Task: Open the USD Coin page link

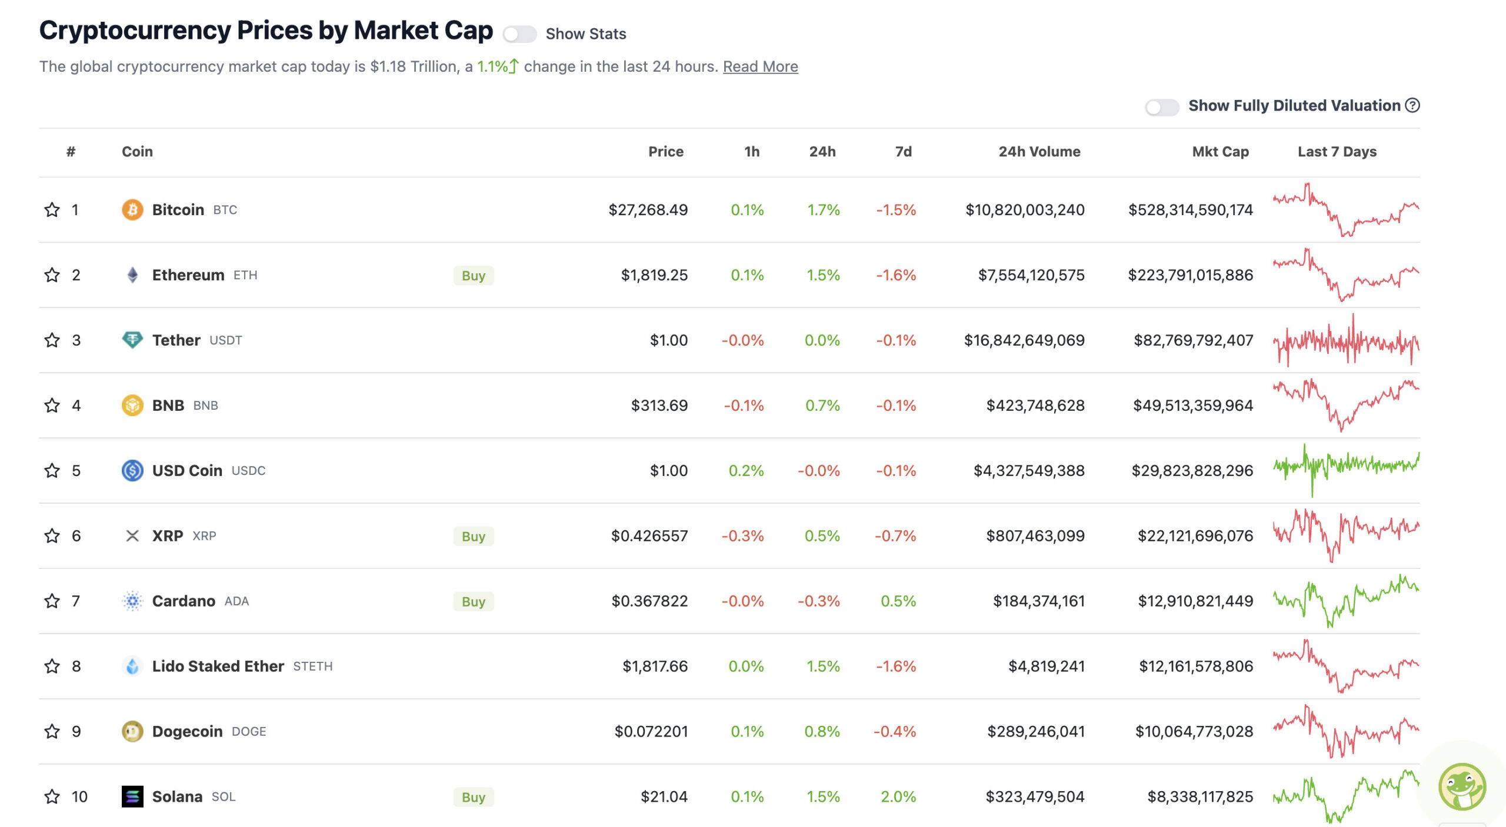Action: pyautogui.click(x=187, y=471)
